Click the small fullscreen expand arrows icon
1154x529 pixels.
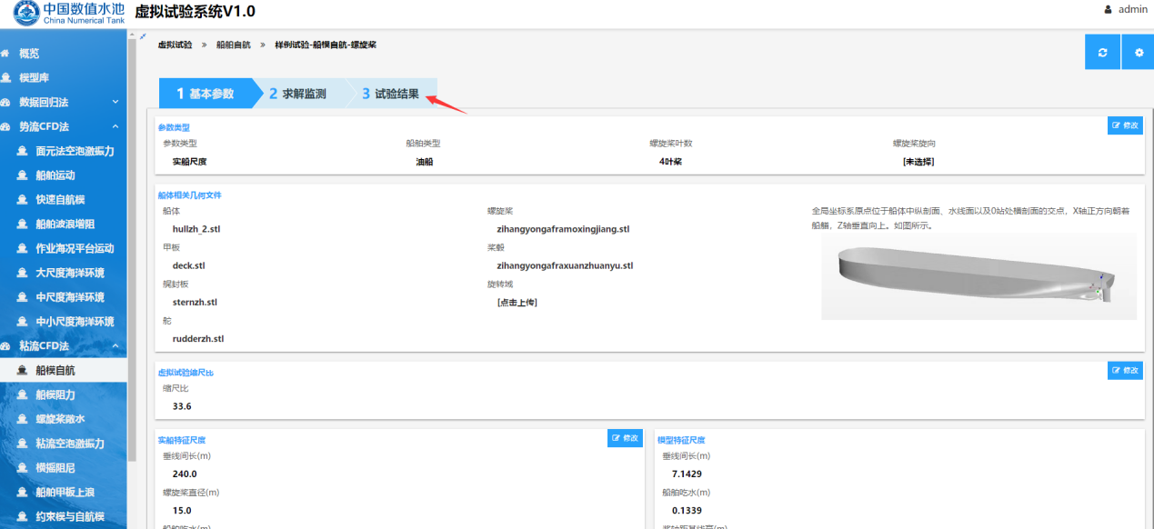143,36
